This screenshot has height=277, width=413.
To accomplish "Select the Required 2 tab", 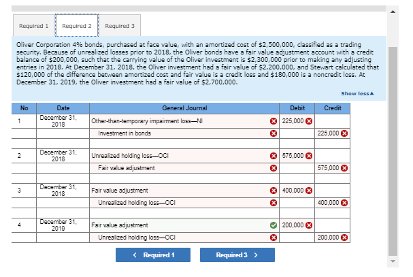I will (77, 26).
